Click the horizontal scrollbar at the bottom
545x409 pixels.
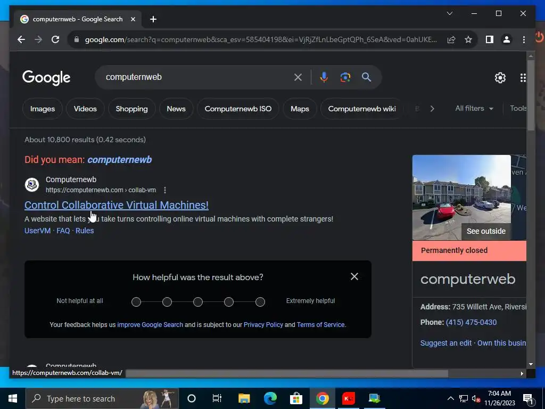coord(287,373)
